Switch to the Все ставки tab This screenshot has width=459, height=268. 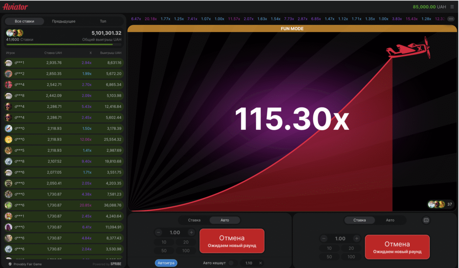[24, 21]
